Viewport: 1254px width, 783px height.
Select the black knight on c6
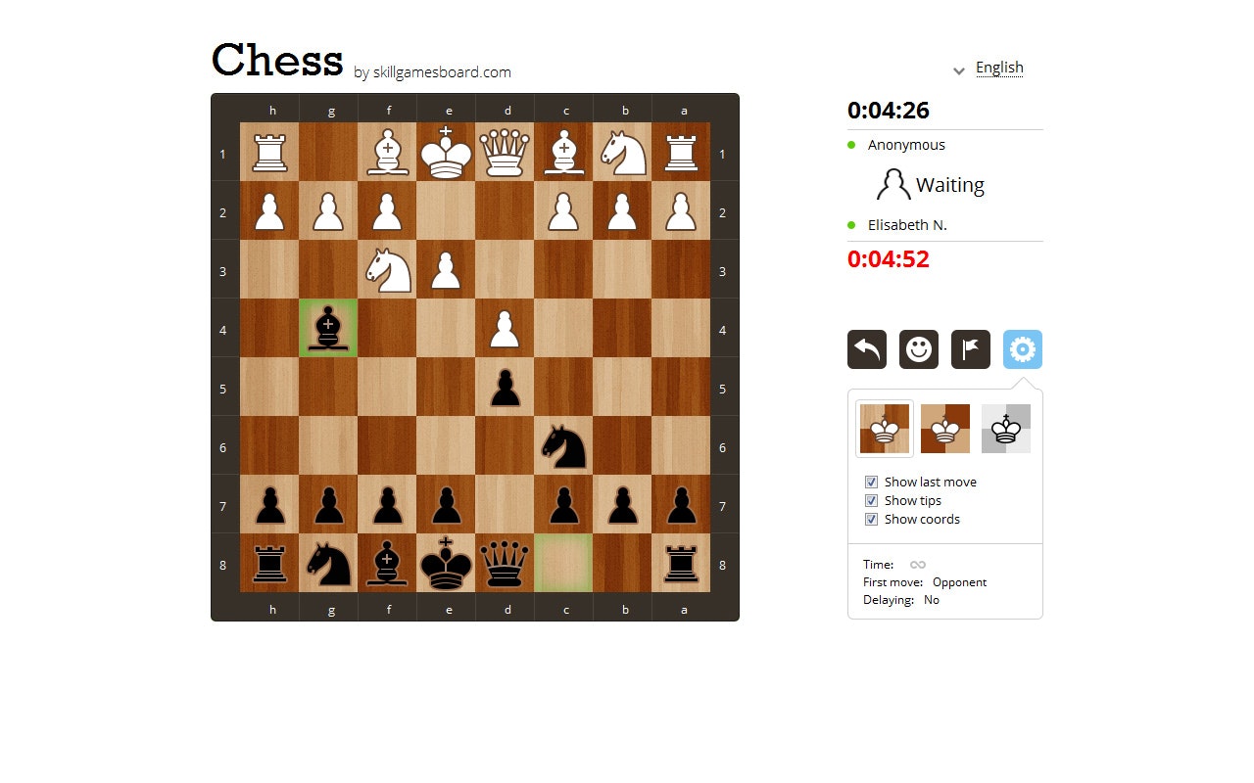563,445
